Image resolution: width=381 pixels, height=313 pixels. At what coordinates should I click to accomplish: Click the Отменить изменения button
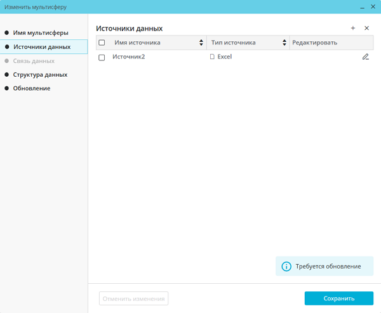(x=133, y=298)
